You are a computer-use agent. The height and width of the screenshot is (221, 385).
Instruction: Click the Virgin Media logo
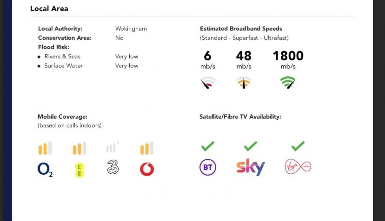(298, 167)
